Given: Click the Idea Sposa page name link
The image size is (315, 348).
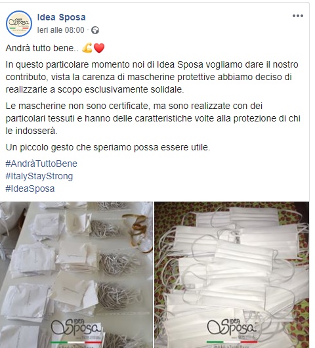Looking at the screenshot, I should [x=62, y=17].
